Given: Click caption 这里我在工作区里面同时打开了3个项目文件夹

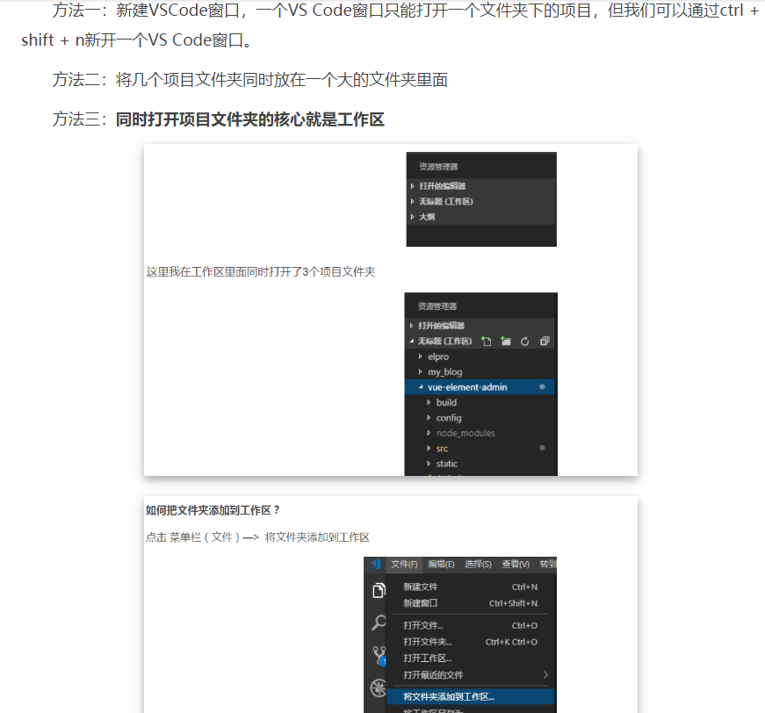Looking at the screenshot, I should [261, 272].
